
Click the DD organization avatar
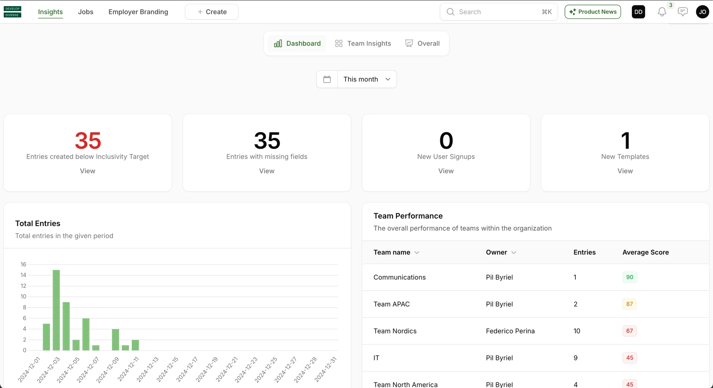[x=638, y=12]
